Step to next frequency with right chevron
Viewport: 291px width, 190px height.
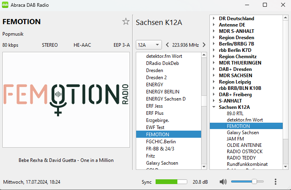204,45
